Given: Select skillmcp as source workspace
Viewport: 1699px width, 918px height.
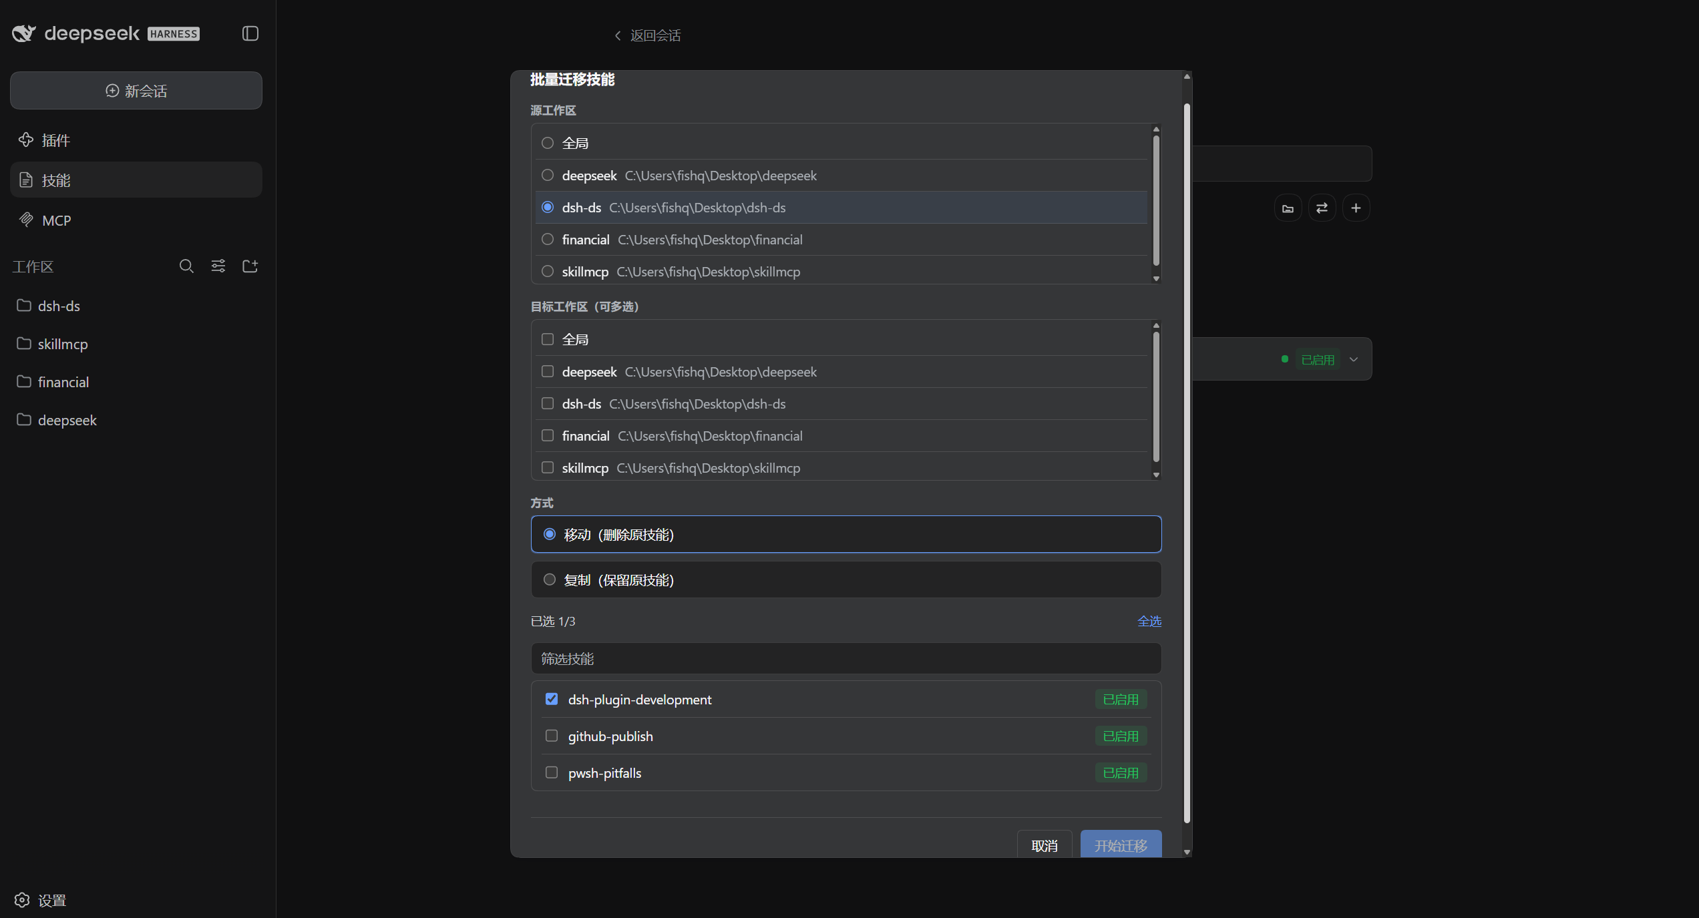Looking at the screenshot, I should tap(841, 270).
